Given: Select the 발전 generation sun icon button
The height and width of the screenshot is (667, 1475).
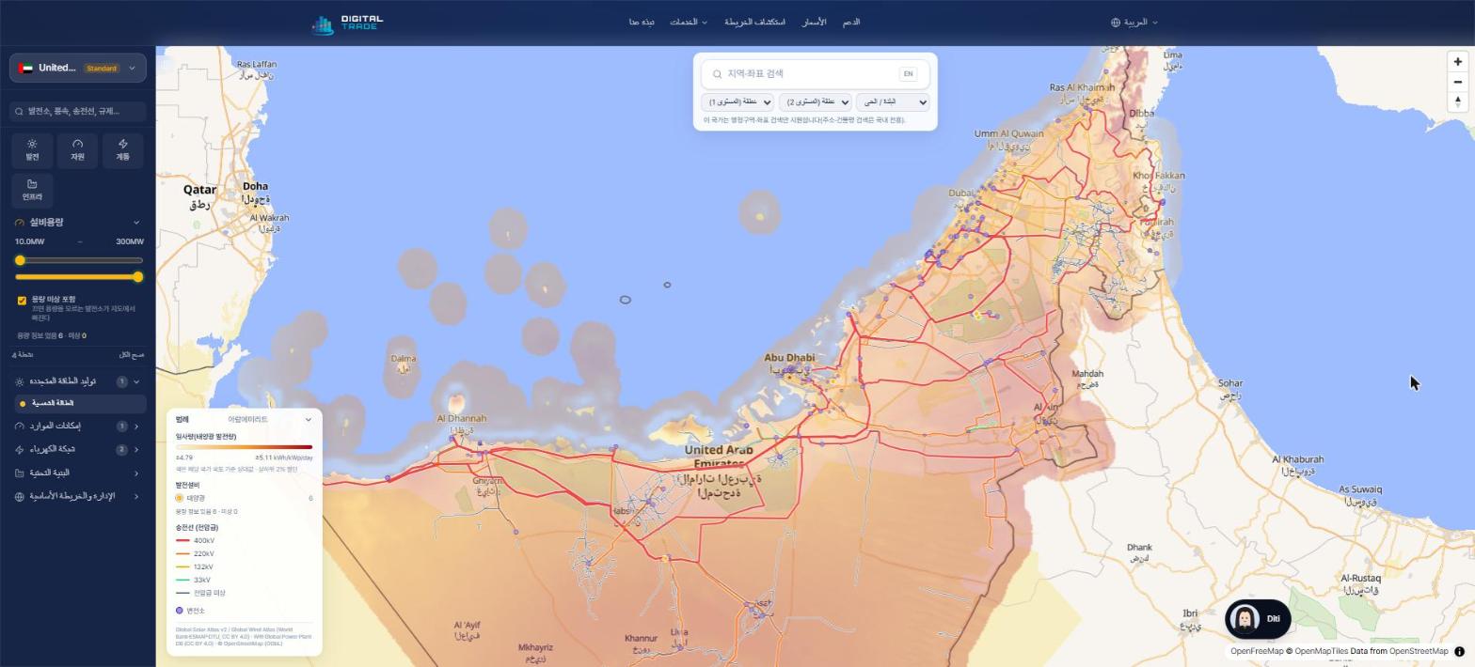Looking at the screenshot, I should pos(32,150).
